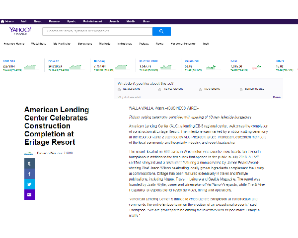The image size is (298, 238).
Task: Click Done in the ad feedback box
Action: coord(277,97)
